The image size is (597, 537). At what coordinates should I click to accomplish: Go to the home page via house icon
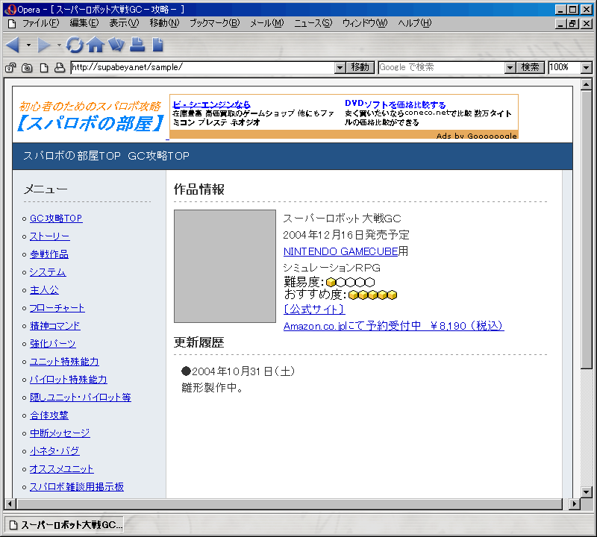pyautogui.click(x=96, y=45)
